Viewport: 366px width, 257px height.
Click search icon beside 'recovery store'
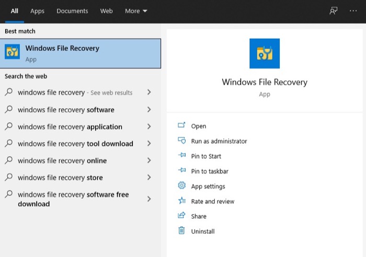9,177
